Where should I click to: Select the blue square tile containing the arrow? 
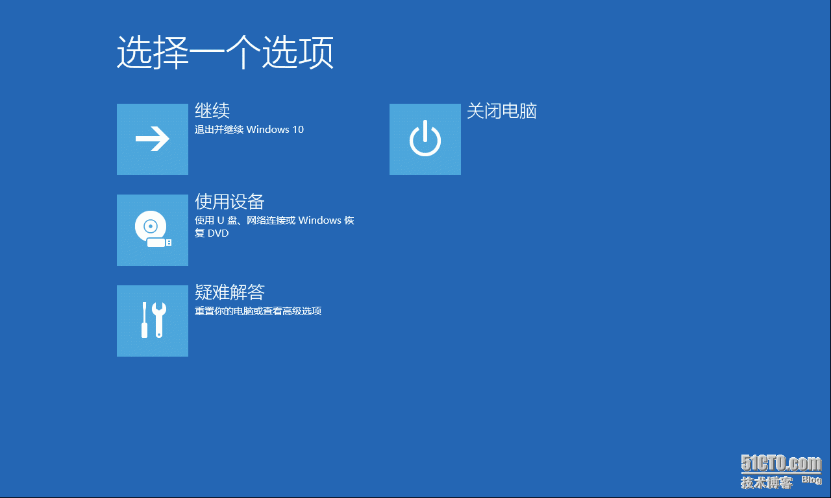pos(152,139)
